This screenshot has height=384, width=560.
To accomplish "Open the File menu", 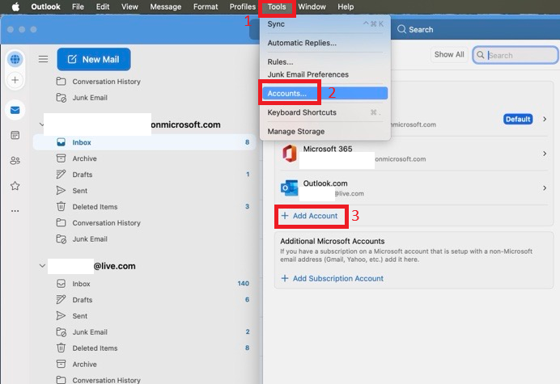I will coord(78,6).
